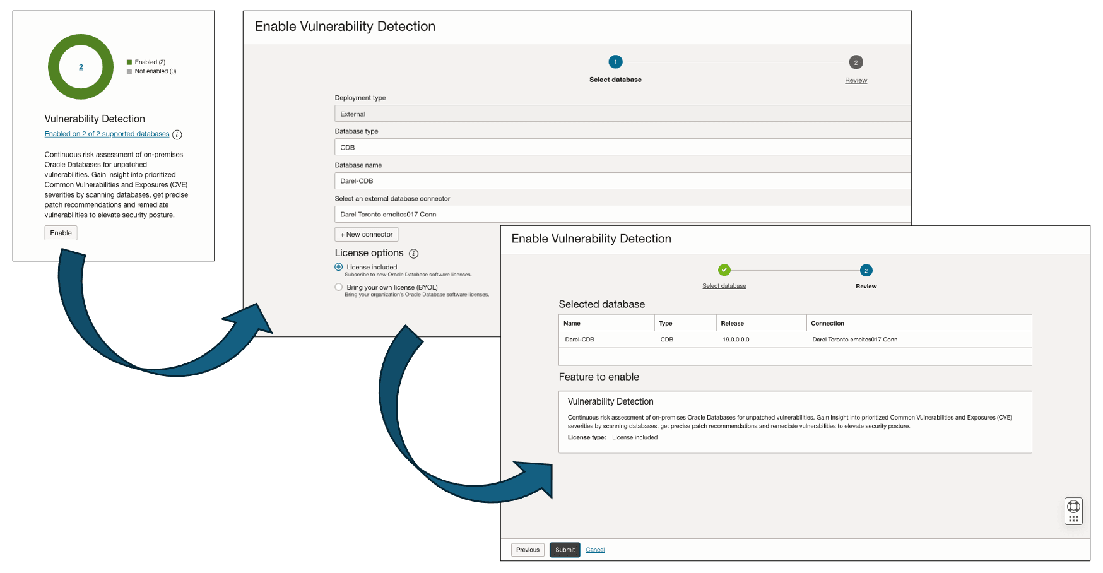Go to the Review step via its label
The image size is (1103, 573).
(856, 80)
